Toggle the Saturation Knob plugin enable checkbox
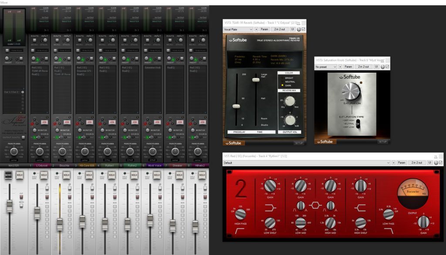The width and height of the screenshot is (446, 255). (x=387, y=67)
